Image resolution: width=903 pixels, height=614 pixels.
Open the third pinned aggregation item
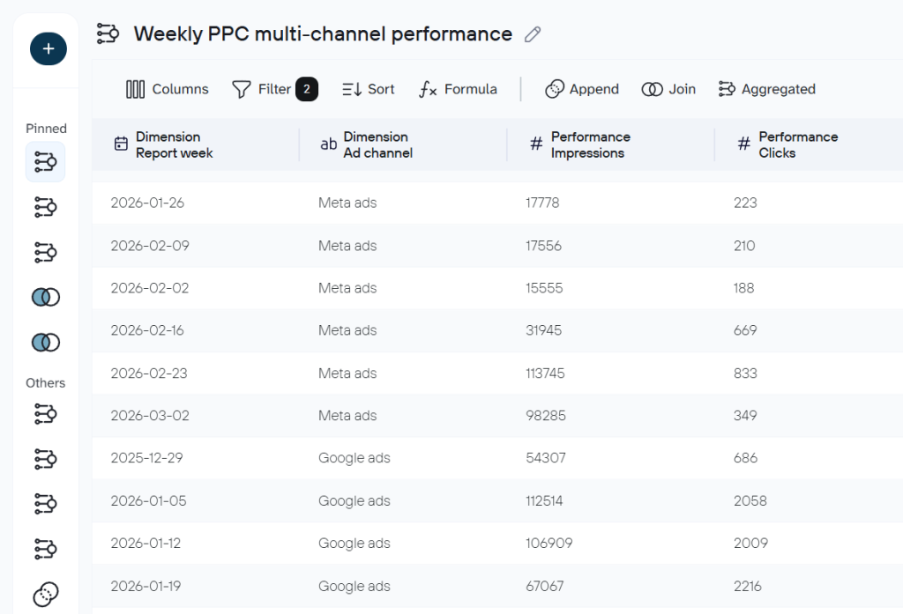pyautogui.click(x=46, y=252)
